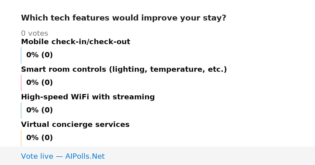Click the poll question heading about tech features
The image size is (315, 165).
point(123,18)
